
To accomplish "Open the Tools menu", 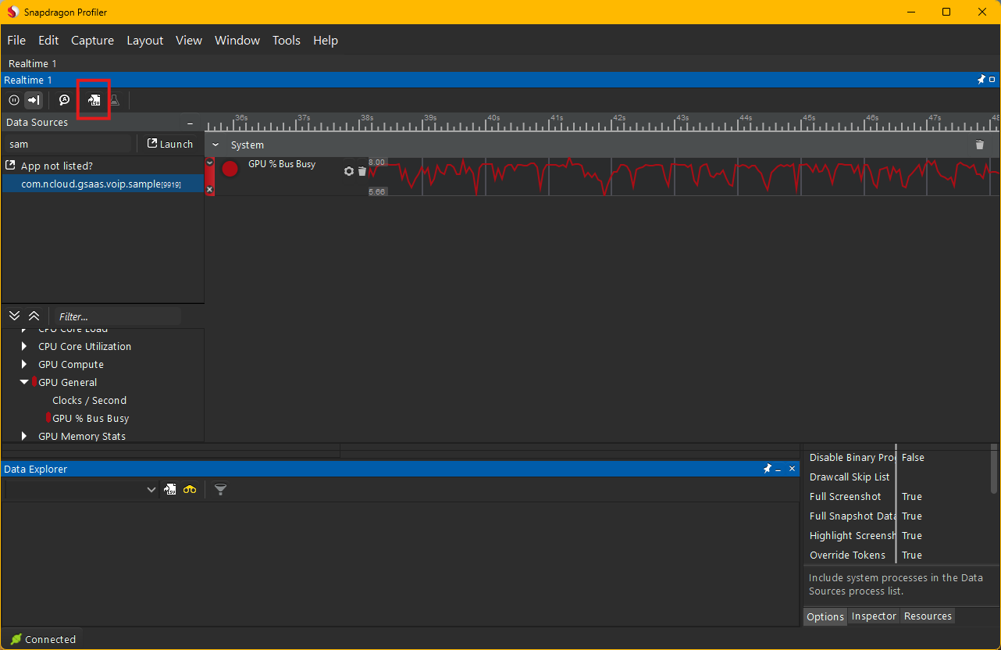I will (287, 40).
